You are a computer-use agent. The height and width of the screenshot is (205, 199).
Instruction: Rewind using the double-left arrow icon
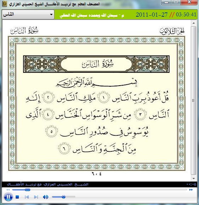[x=8, y=190]
